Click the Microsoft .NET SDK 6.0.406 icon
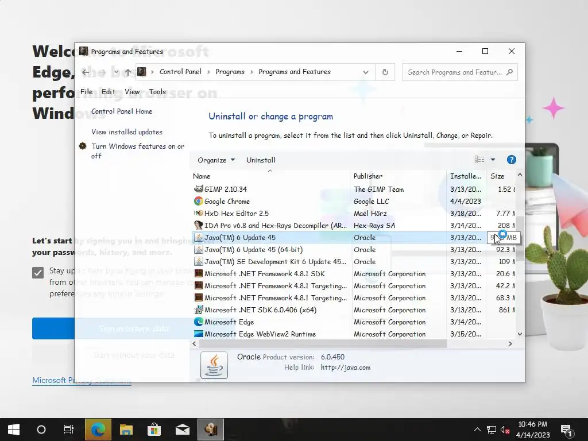This screenshot has height=441, width=588. click(198, 310)
